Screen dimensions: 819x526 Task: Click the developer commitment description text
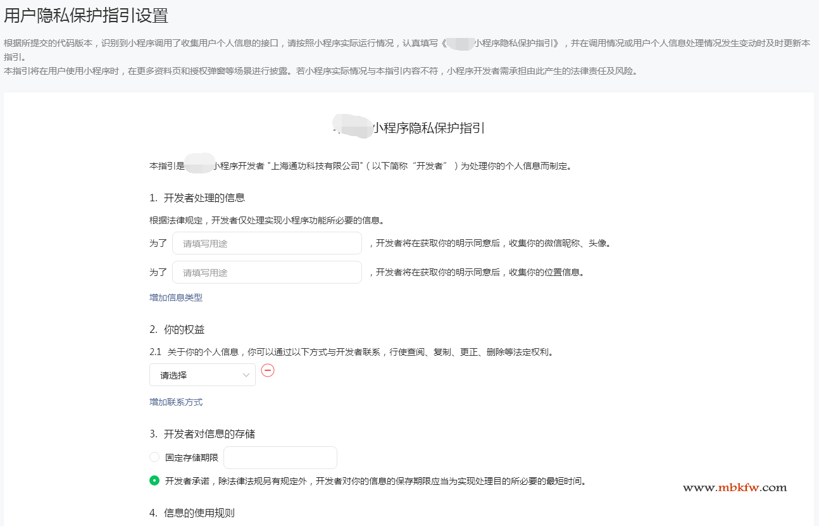point(375,481)
